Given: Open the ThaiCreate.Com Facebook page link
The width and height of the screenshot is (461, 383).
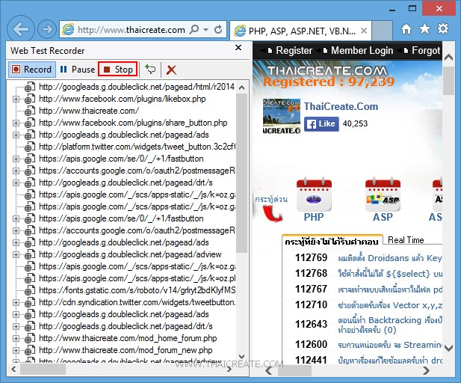Looking at the screenshot, I should [x=341, y=106].
